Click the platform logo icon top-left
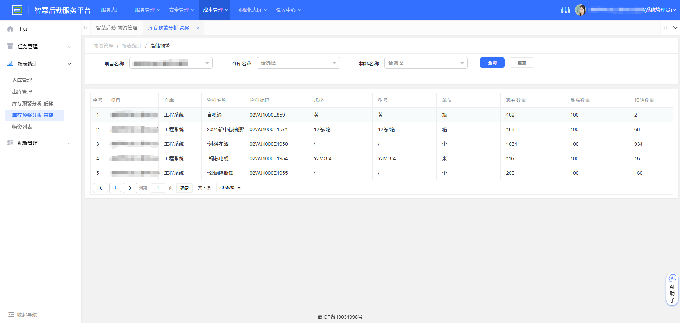The image size is (680, 323). point(17,10)
